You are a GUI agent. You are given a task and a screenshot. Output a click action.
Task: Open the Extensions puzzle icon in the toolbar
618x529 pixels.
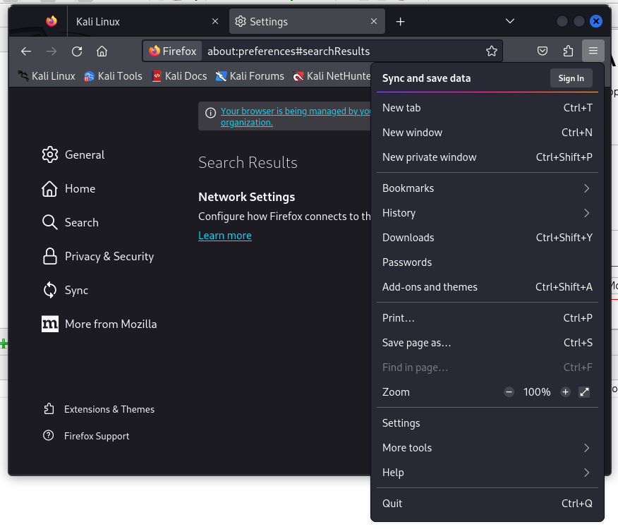point(568,51)
